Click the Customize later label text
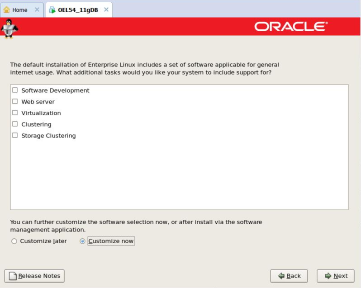361x288 pixels. click(43, 241)
